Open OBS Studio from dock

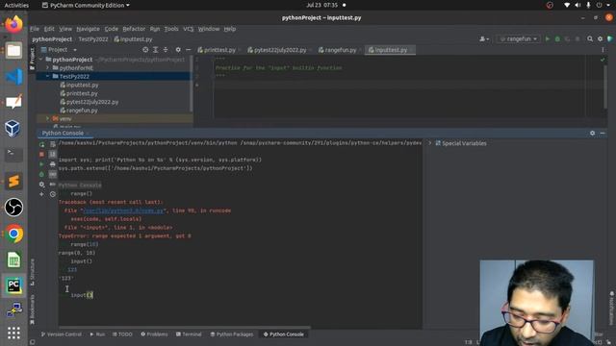click(x=13, y=208)
